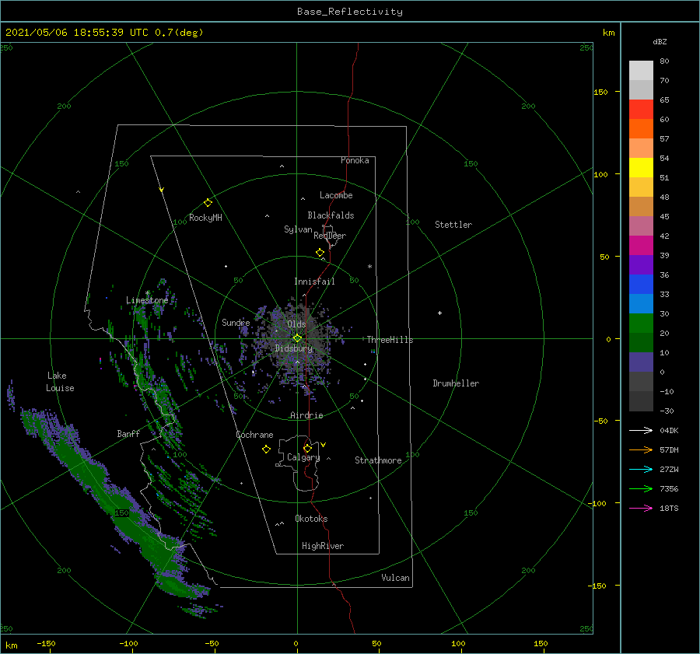The width and height of the screenshot is (700, 654).
Task: Click the Cochrane city label
Action: click(254, 435)
